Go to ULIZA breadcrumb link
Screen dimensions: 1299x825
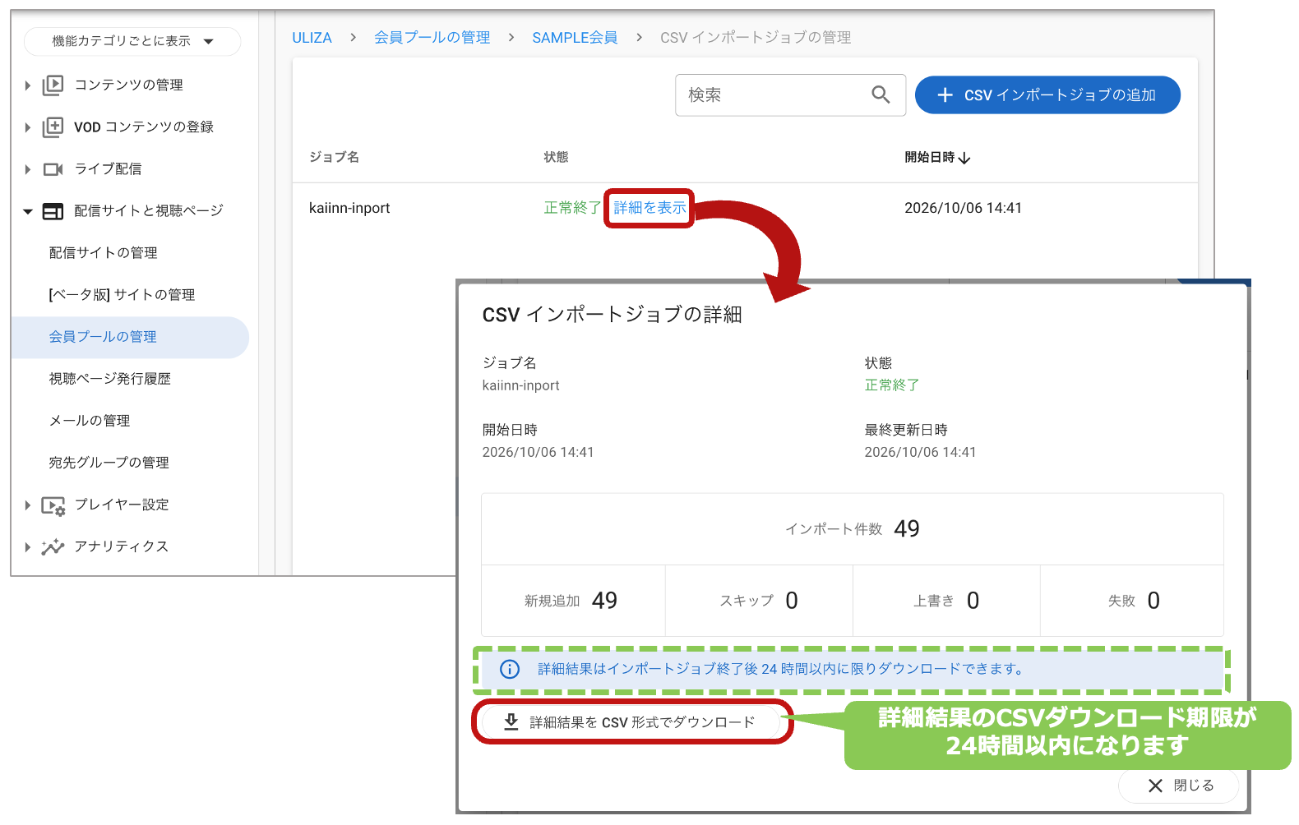coord(312,38)
